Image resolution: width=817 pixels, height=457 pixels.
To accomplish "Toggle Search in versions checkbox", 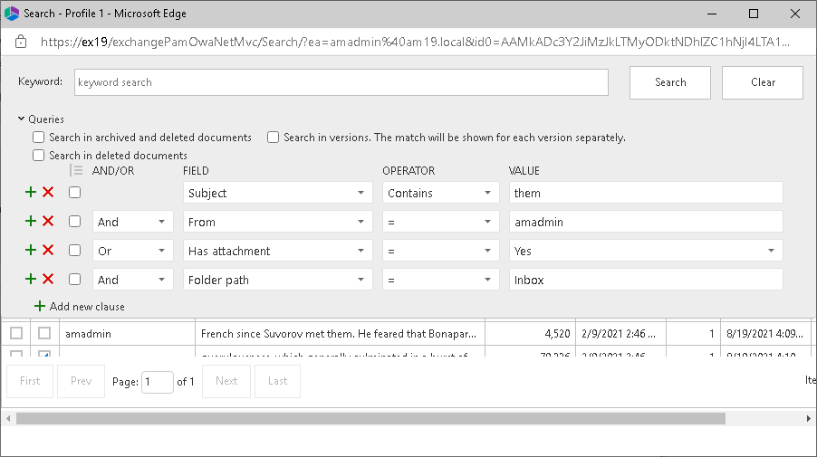I will (x=274, y=138).
